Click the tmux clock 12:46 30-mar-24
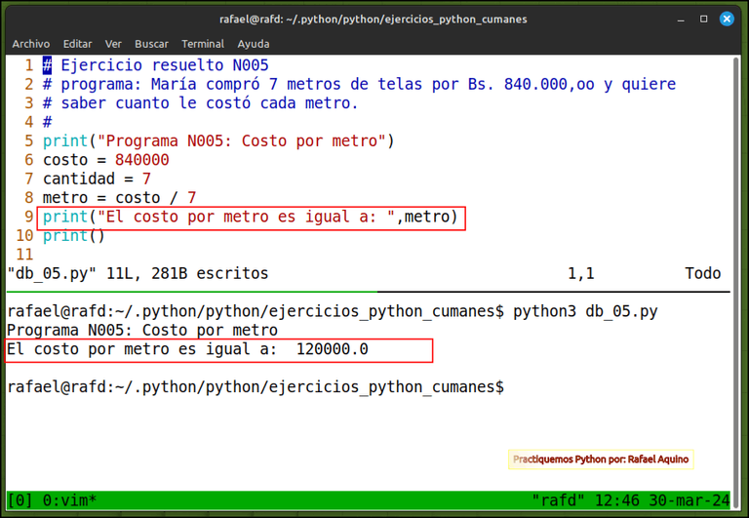Image resolution: width=749 pixels, height=518 pixels. (662, 500)
